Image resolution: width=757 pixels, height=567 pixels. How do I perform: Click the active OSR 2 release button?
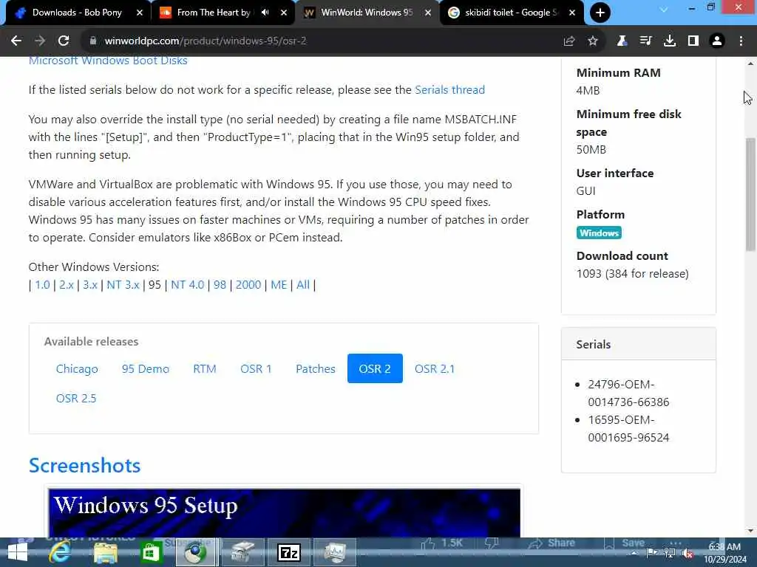pyautogui.click(x=375, y=369)
